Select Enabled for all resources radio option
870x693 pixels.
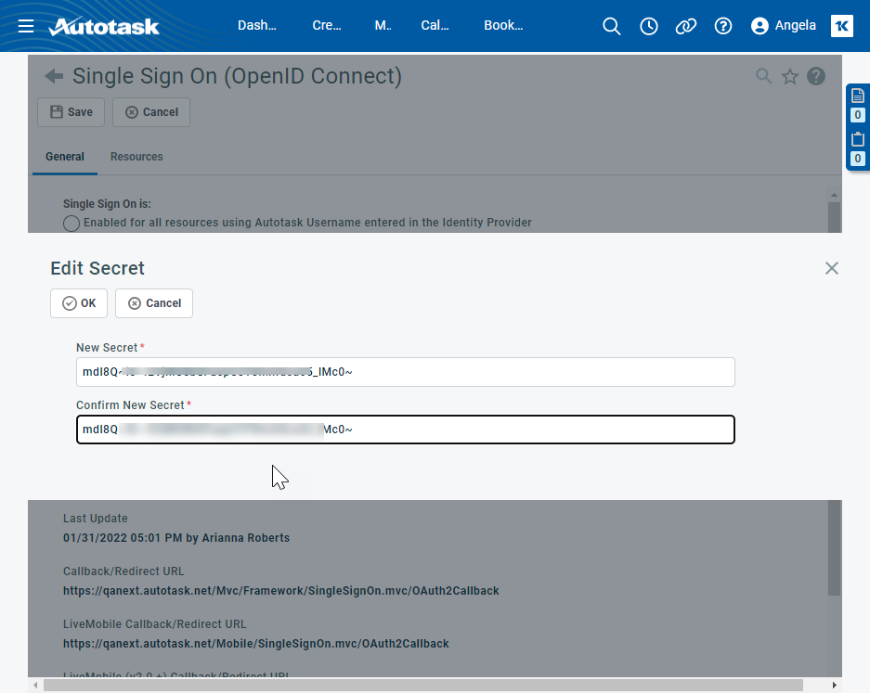pos(71,223)
